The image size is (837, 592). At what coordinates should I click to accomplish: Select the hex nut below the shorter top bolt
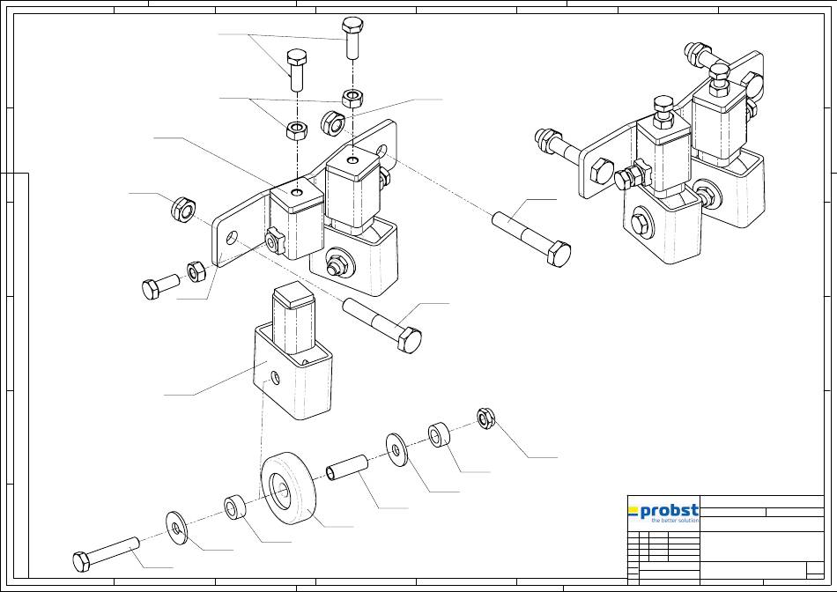point(296,129)
